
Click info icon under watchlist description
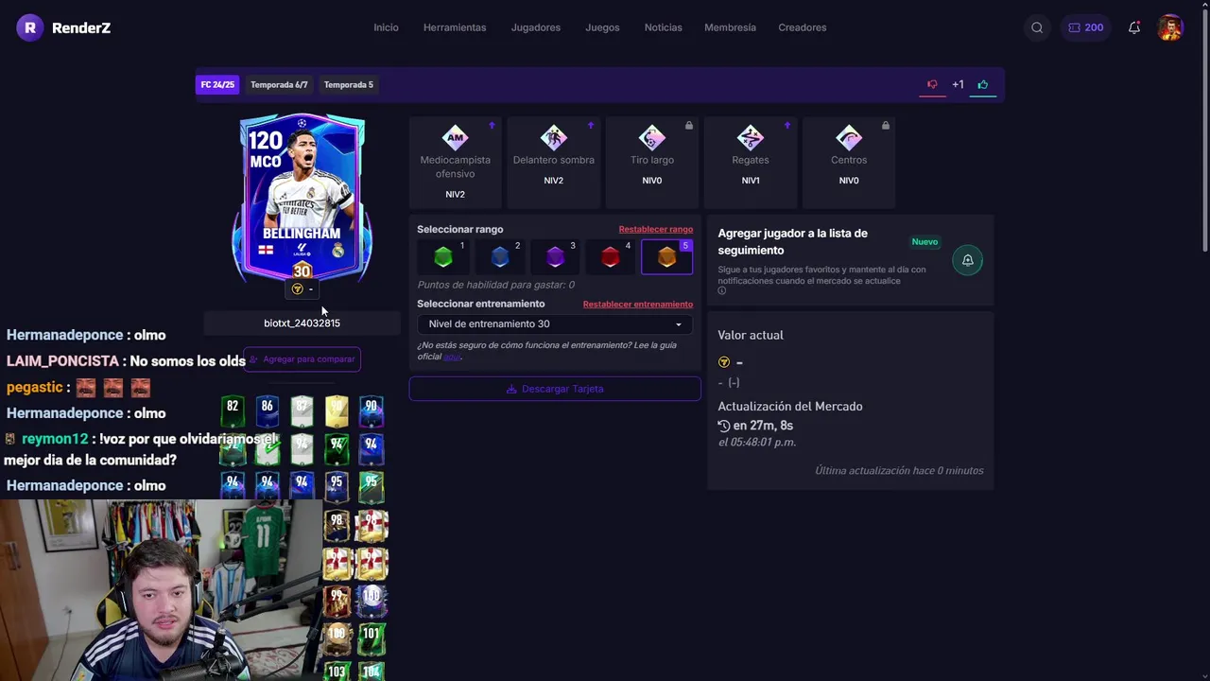(x=721, y=291)
